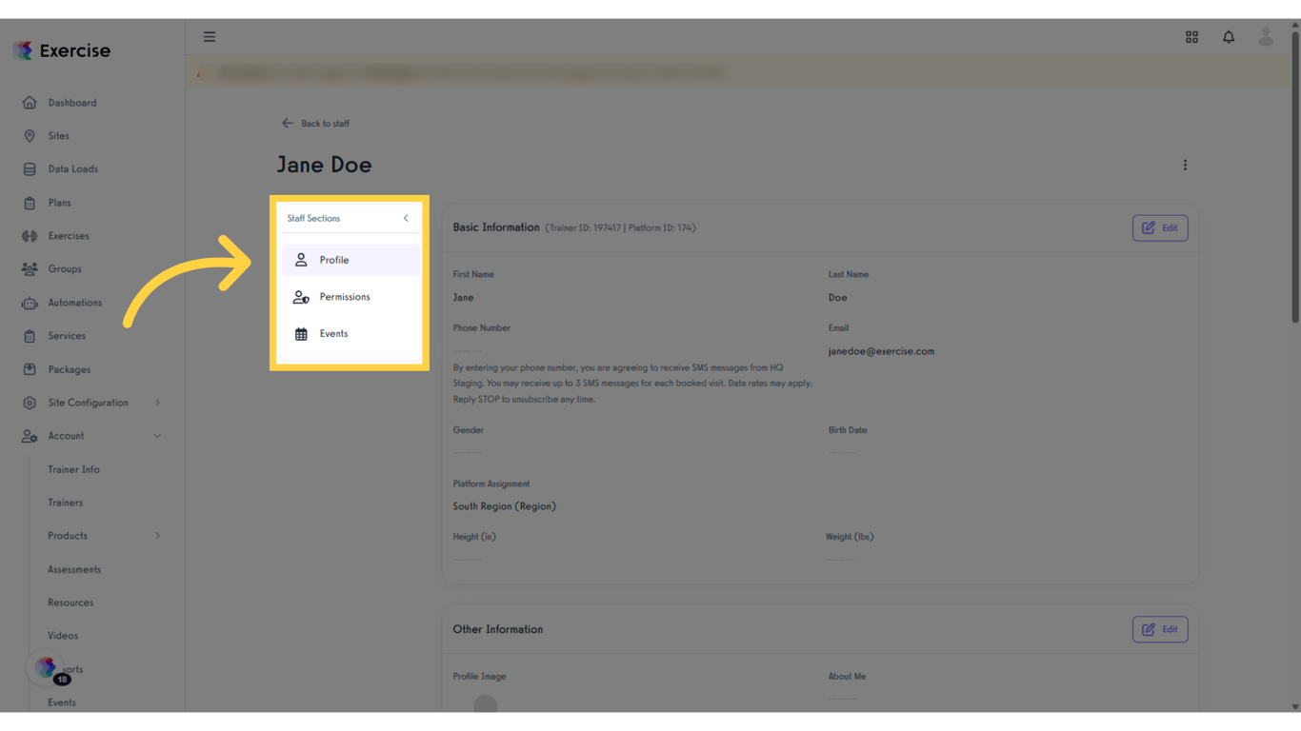
Task: Click the hamburger menu icon
Action: pyautogui.click(x=210, y=37)
